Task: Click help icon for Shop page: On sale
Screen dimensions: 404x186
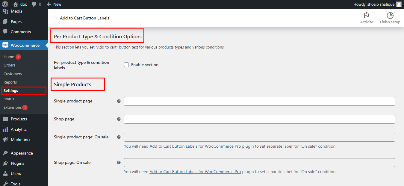Action: (119, 163)
